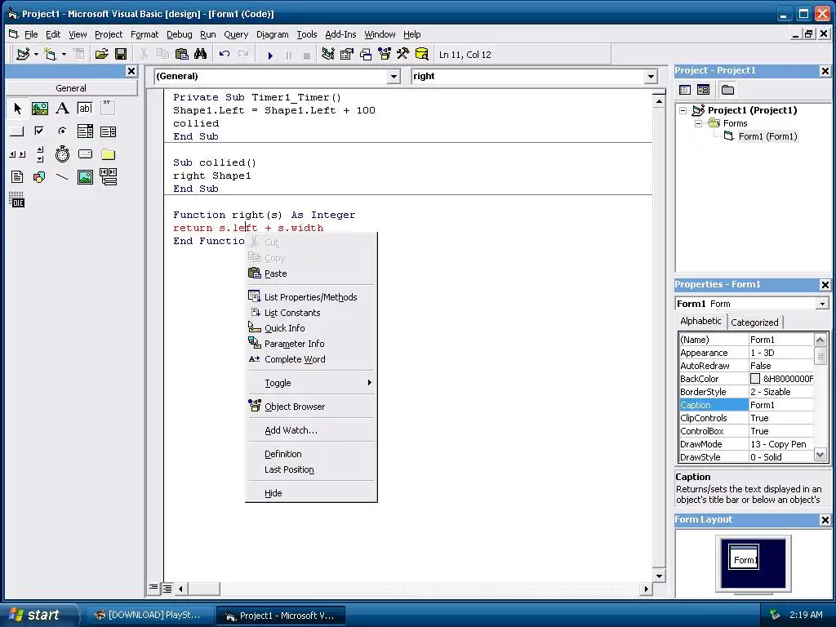Open the Toolbox toolbar icon
This screenshot has height=627, width=836.
point(403,55)
